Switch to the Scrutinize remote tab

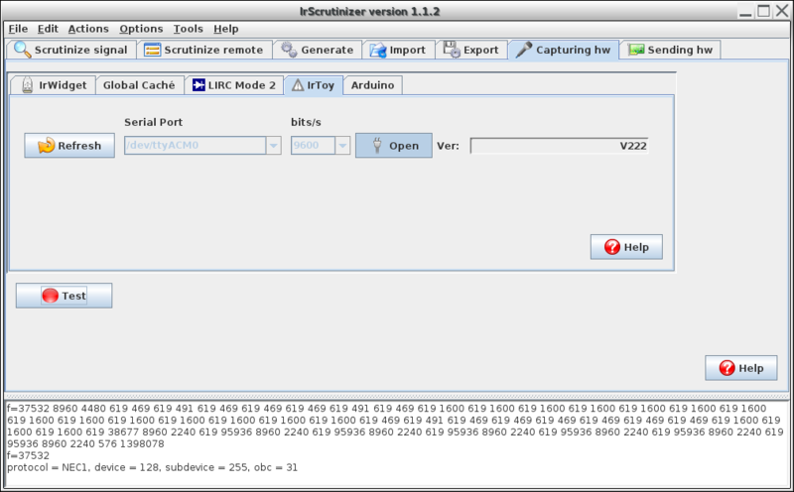click(203, 50)
